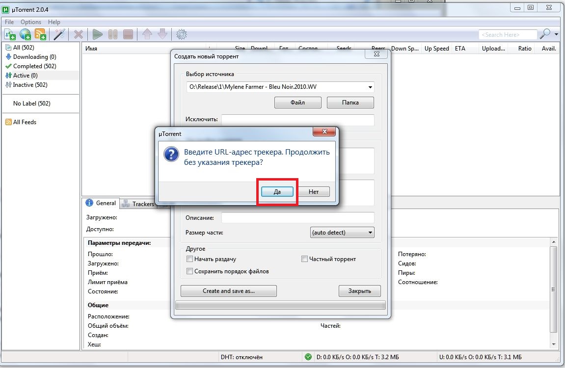Image resolution: width=565 pixels, height=368 pixels.
Task: Sort the list by the Имя column
Action: pos(91,49)
